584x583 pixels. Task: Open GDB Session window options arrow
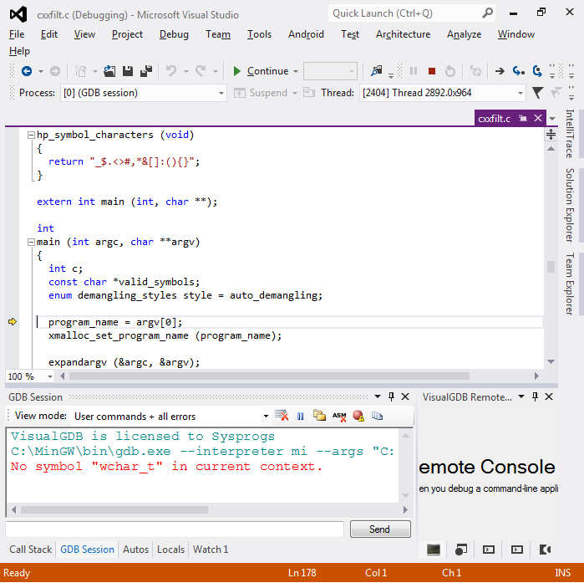point(378,396)
